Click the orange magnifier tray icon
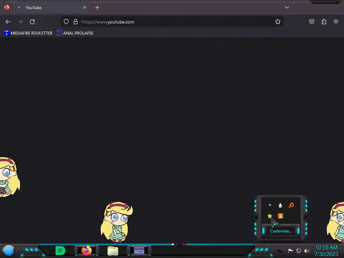This screenshot has height=258, width=344. point(291,205)
